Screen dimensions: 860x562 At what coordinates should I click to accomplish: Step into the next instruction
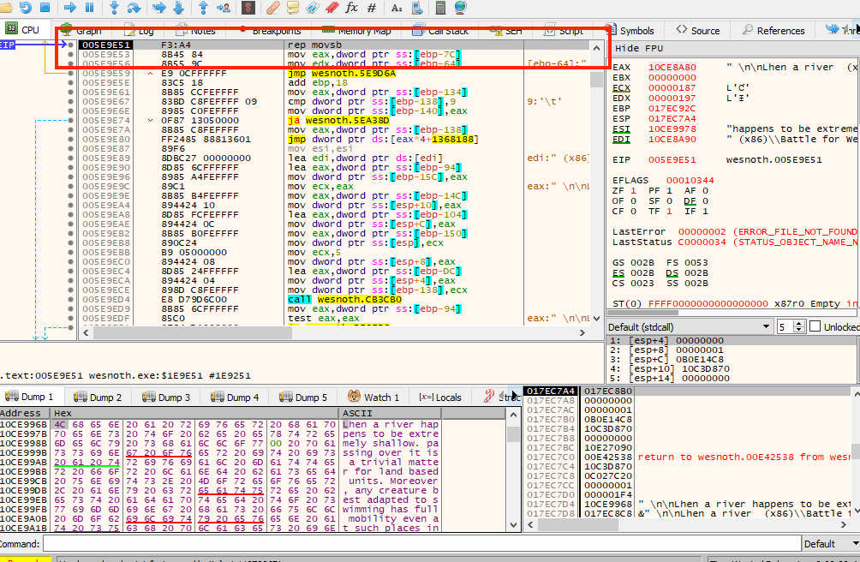click(x=114, y=7)
